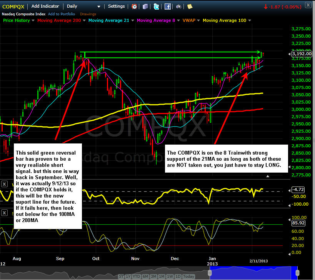
Task: Open the Add Indicator menu
Action: pyautogui.click(x=45, y=6)
